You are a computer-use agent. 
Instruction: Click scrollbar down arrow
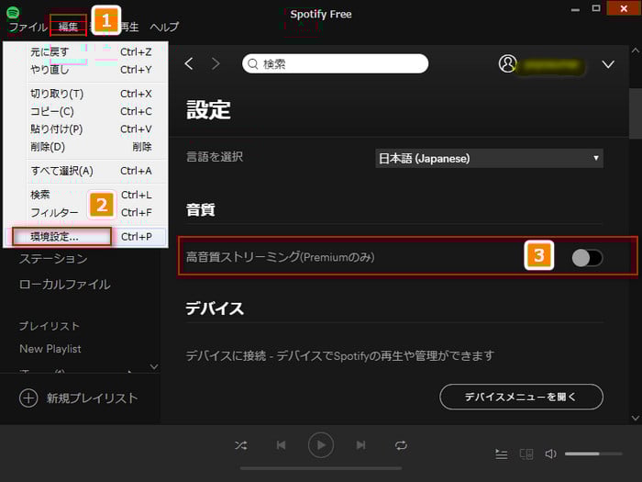point(636,418)
